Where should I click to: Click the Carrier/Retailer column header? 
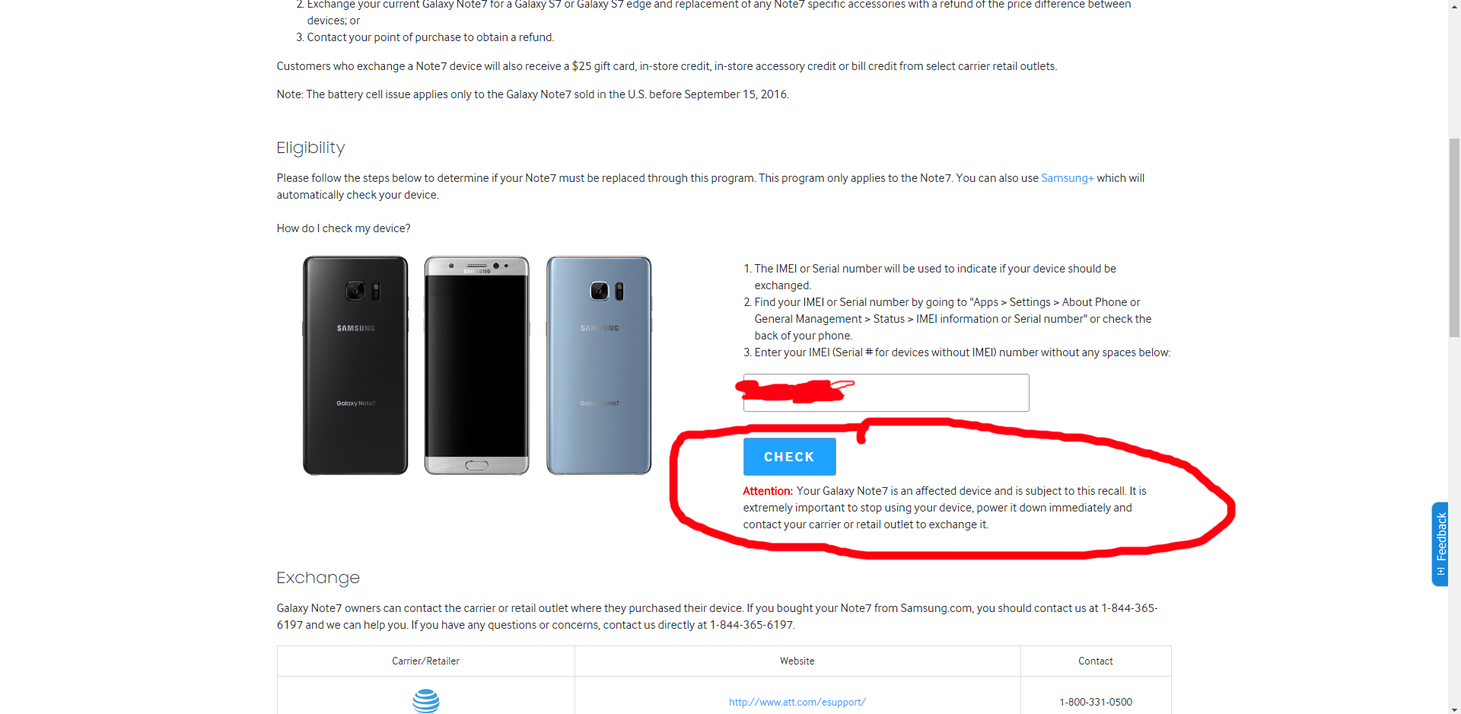coord(425,661)
